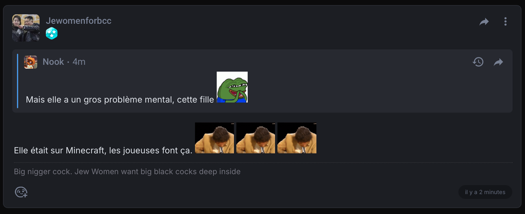The image size is (525, 214).
Task: Click the history clock icon in the quote
Action: 478,62
